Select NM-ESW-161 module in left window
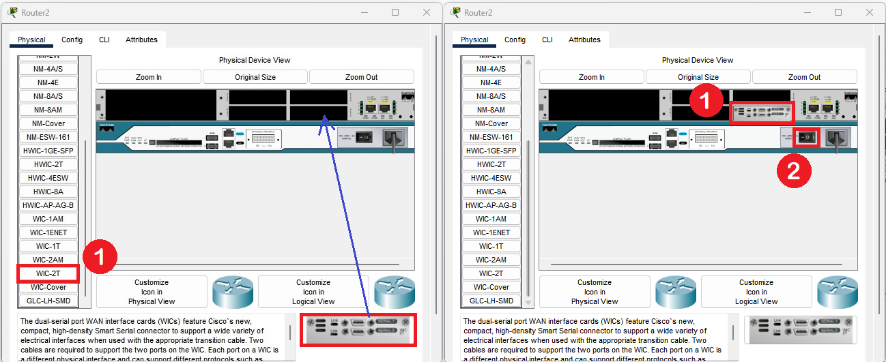Viewport: 886px width, 362px height. click(48, 137)
